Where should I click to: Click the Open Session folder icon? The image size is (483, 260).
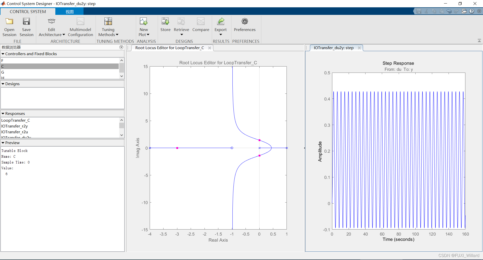[x=9, y=21]
